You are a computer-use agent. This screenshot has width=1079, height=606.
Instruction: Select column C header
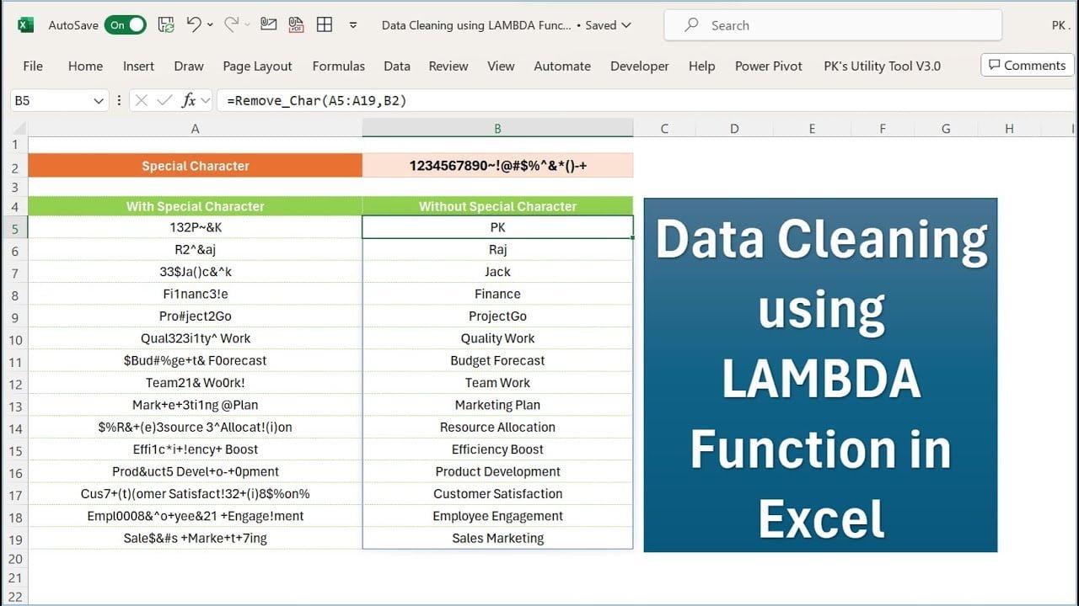[664, 129]
